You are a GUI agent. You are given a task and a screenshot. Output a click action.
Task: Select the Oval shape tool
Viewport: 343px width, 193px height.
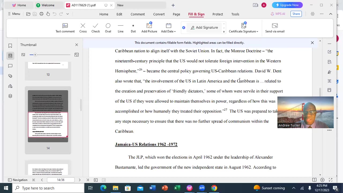(x=108, y=28)
